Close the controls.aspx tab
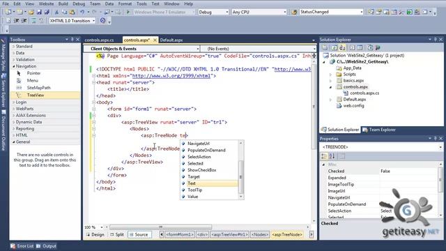Screen dimensions: 446x251 pyautogui.click(x=155, y=40)
